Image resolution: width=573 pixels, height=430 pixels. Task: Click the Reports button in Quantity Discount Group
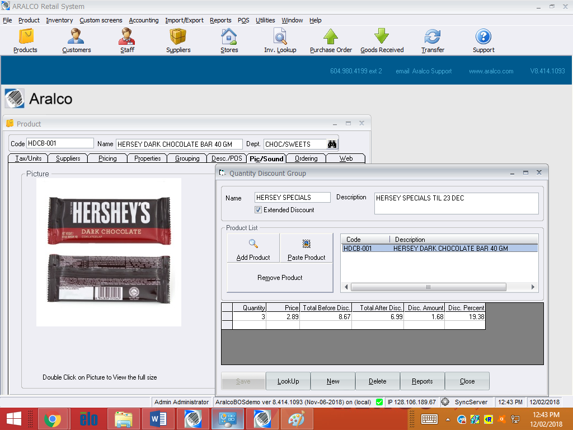click(422, 381)
